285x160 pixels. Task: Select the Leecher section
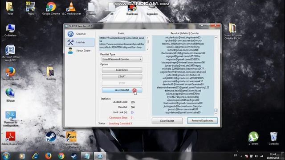coord(80,42)
